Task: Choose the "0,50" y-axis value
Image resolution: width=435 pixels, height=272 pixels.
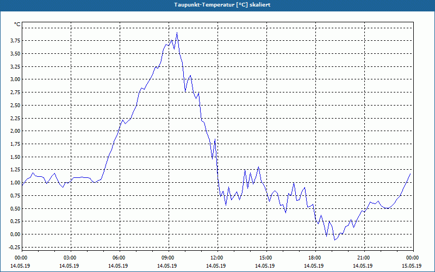Action: (15, 208)
